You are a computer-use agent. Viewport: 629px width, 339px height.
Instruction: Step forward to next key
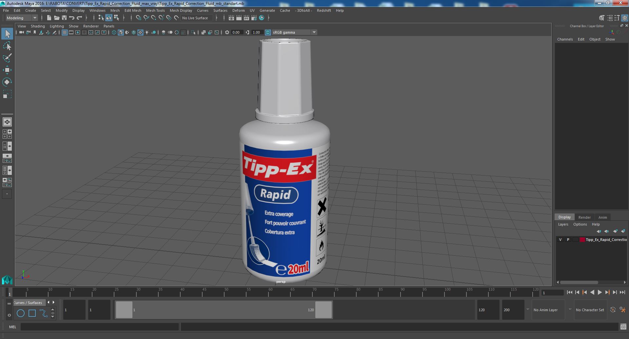[x=607, y=293]
